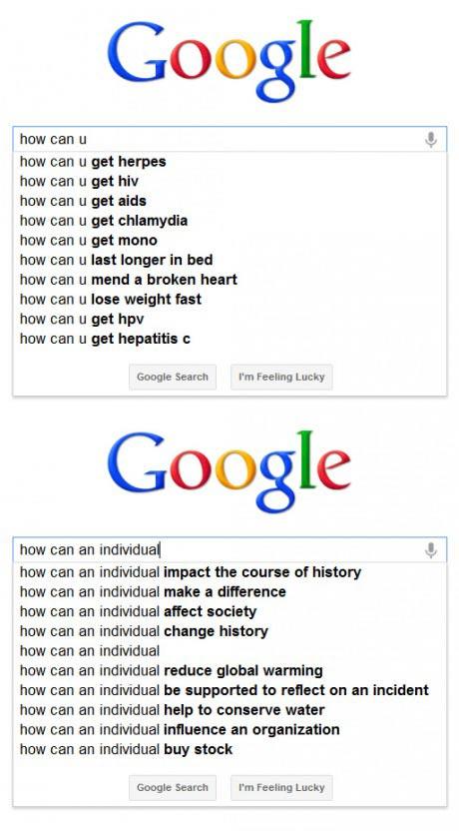
Task: Click the microphone icon in the lower search box
Action: coord(431,550)
